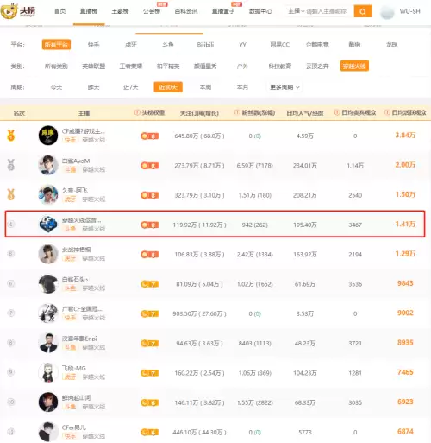Filter by 斗鱼 platform

[x=168, y=45]
